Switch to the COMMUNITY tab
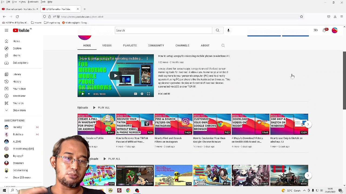Viewport: 346px width, 194px height. click(x=156, y=46)
